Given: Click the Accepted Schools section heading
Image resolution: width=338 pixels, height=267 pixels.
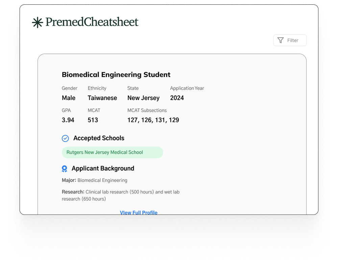Looking at the screenshot, I should pos(99,138).
